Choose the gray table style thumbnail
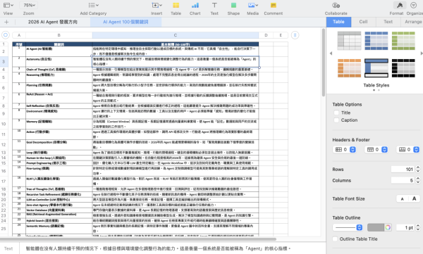 pos(350,41)
